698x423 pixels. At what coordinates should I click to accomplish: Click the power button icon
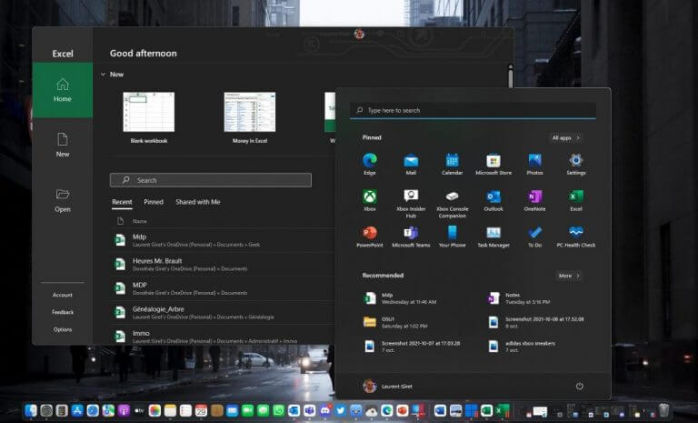(579, 386)
